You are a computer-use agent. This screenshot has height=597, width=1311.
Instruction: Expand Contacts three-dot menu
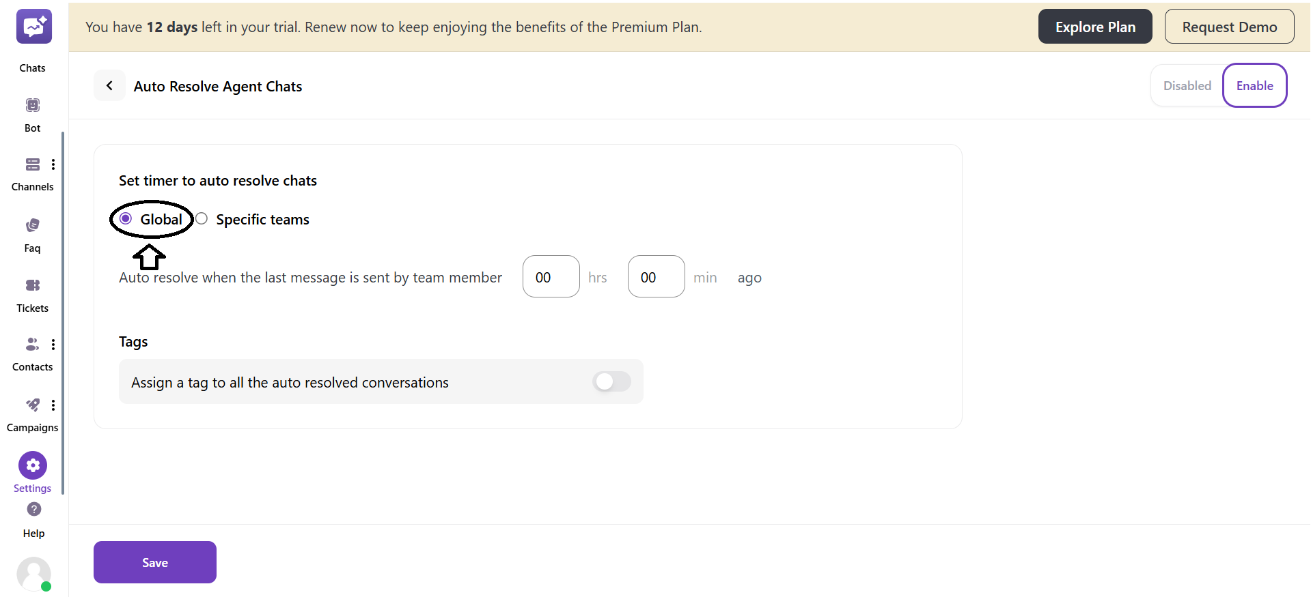point(53,345)
